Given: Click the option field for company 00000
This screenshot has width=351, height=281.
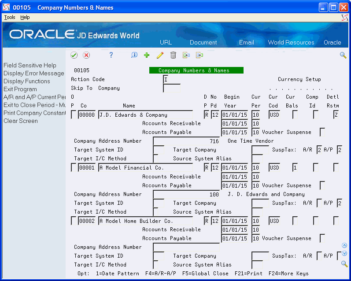Looking at the screenshot, I should click(74, 115).
